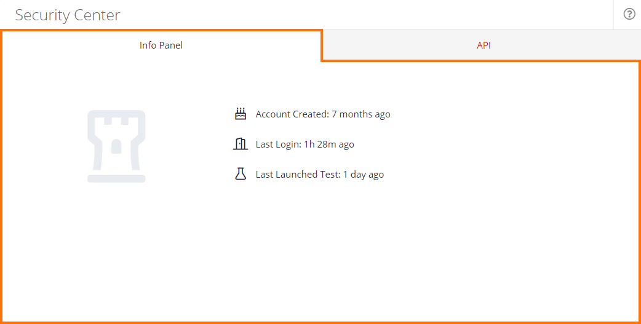Switch to the Info Panel tab
The width and height of the screenshot is (641, 324).
(161, 45)
